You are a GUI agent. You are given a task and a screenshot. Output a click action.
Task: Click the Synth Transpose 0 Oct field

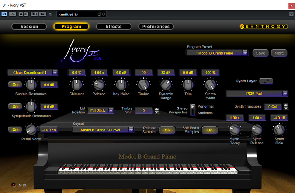[273, 107]
